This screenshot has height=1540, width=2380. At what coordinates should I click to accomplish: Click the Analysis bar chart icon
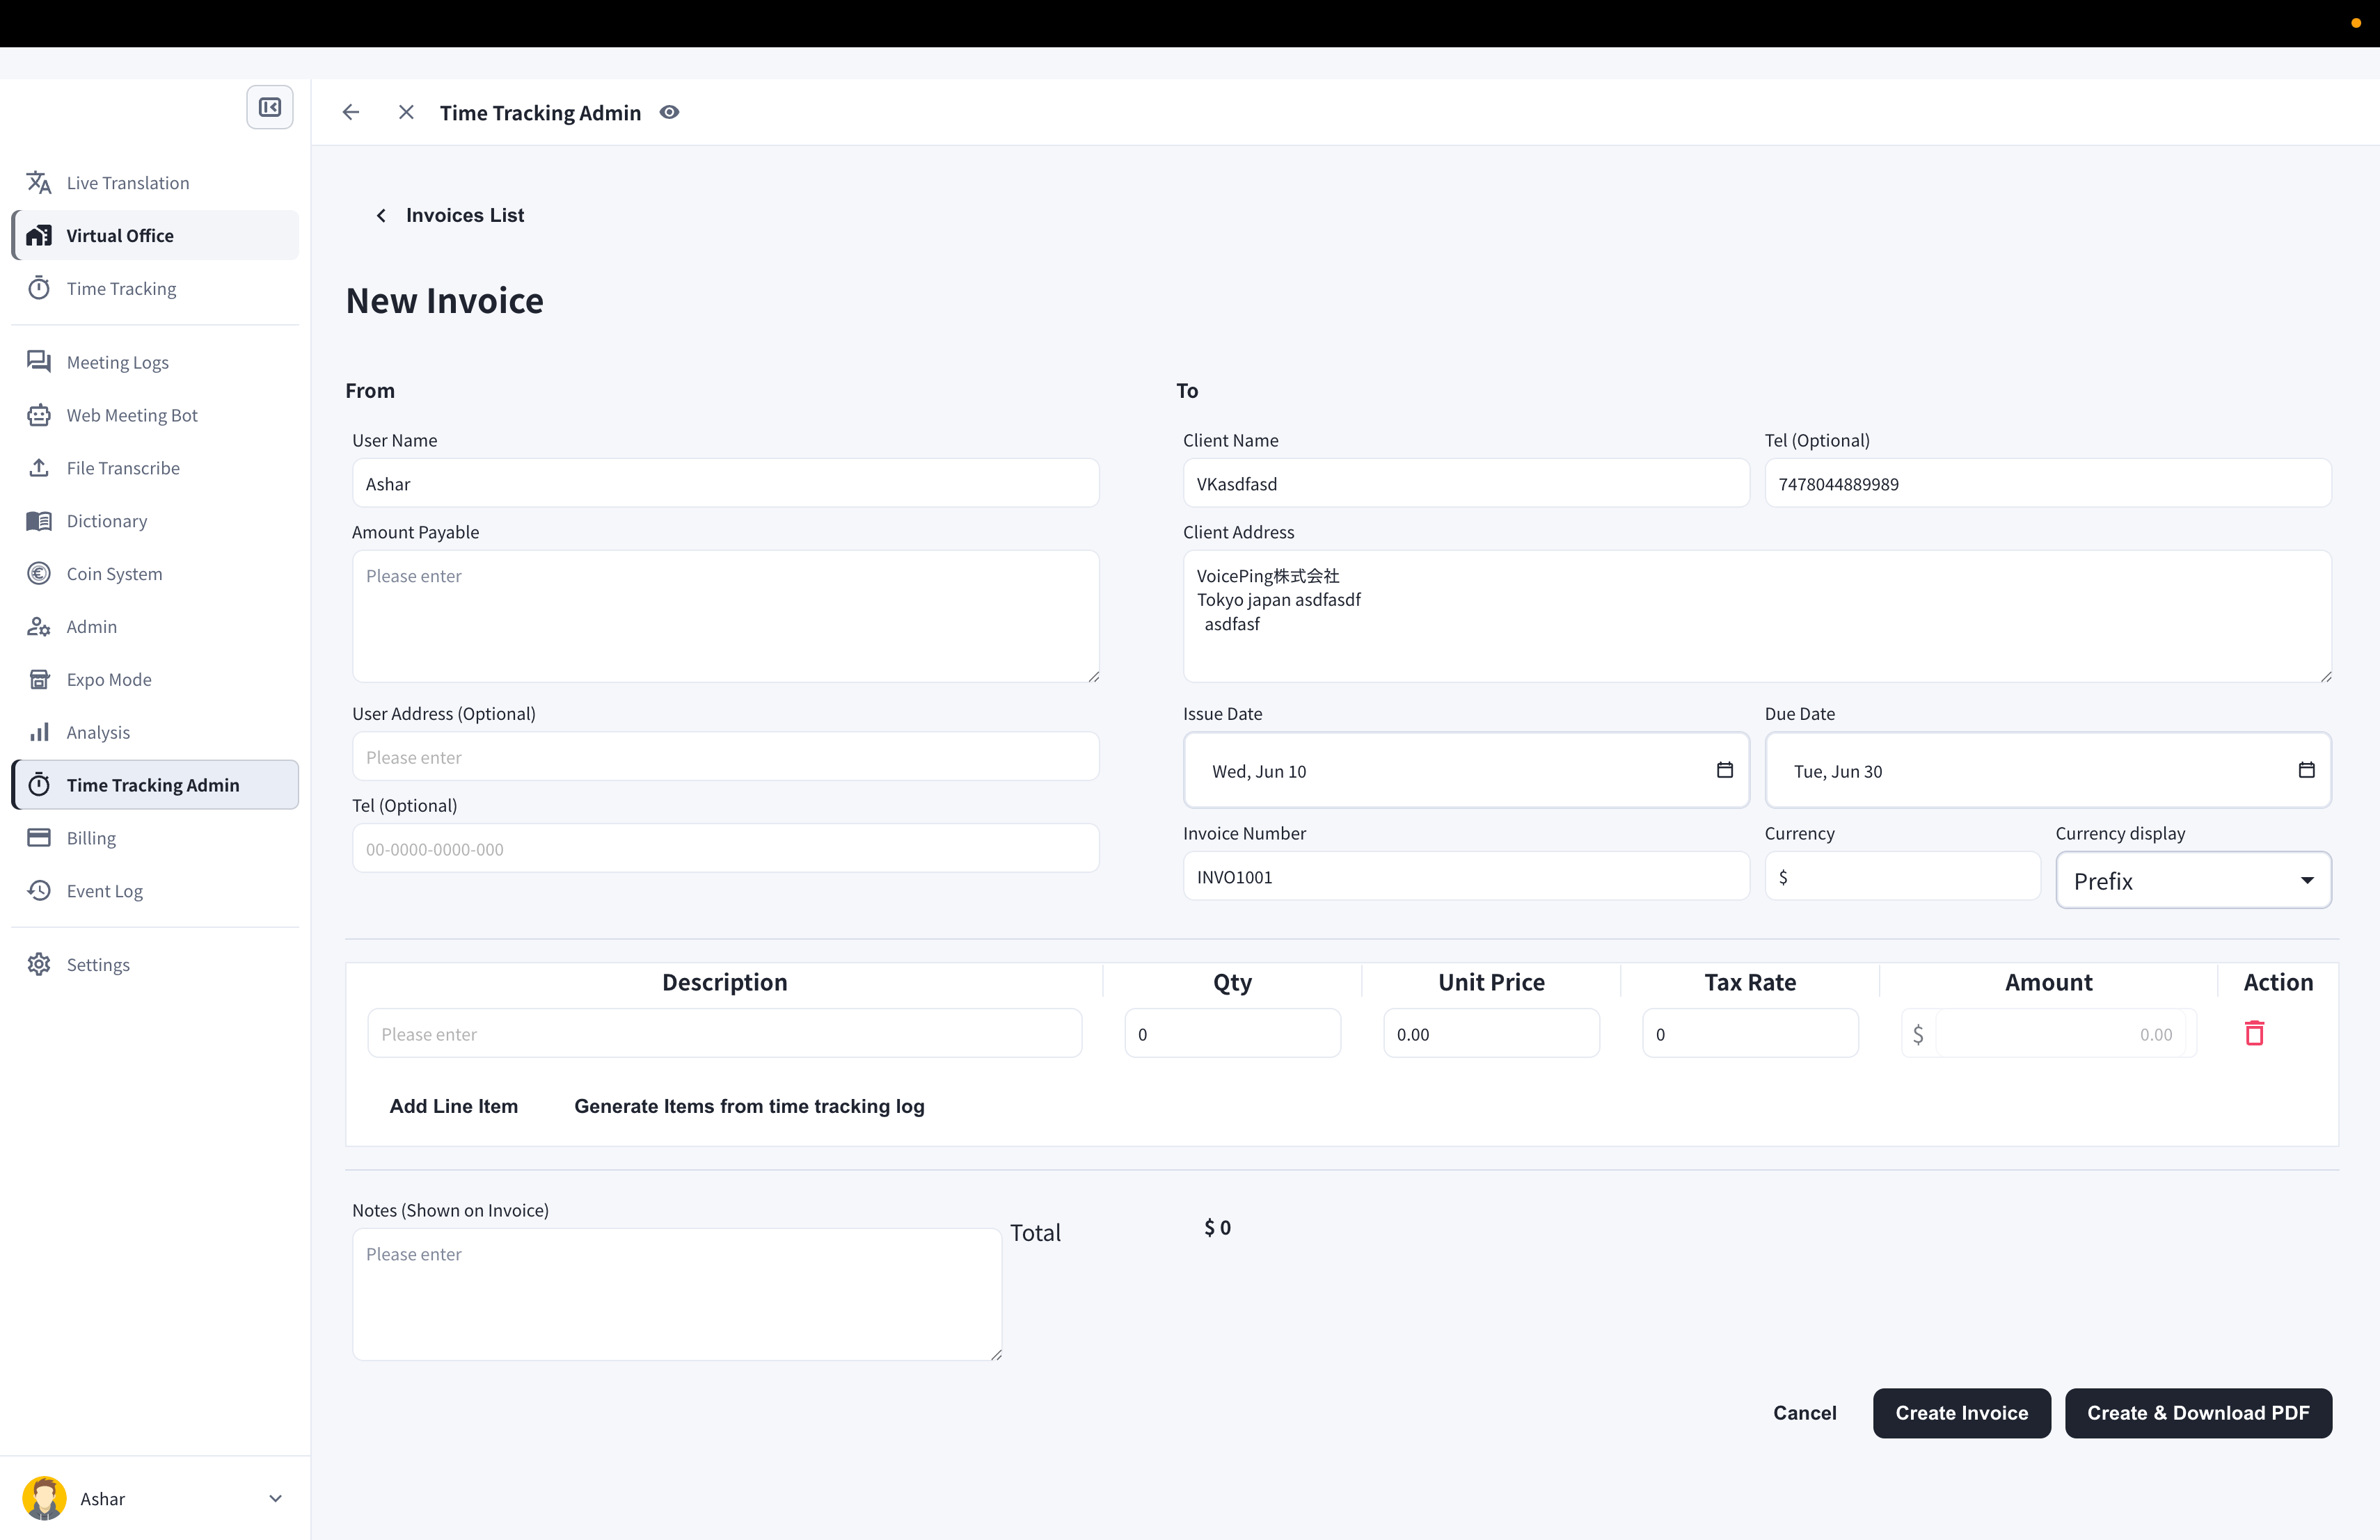point(39,732)
